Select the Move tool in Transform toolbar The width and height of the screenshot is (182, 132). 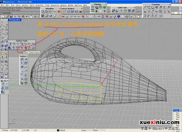pyautogui.click(x=145, y=8)
